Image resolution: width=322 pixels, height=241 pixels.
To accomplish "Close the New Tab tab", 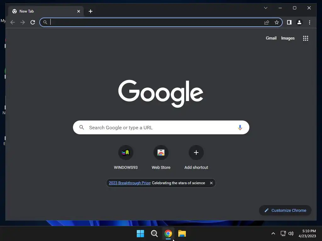I will [x=78, y=11].
